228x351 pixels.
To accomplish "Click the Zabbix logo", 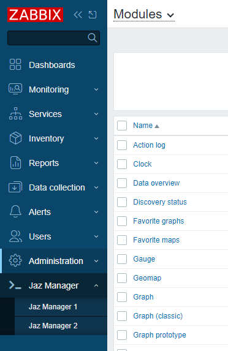I will point(35,15).
